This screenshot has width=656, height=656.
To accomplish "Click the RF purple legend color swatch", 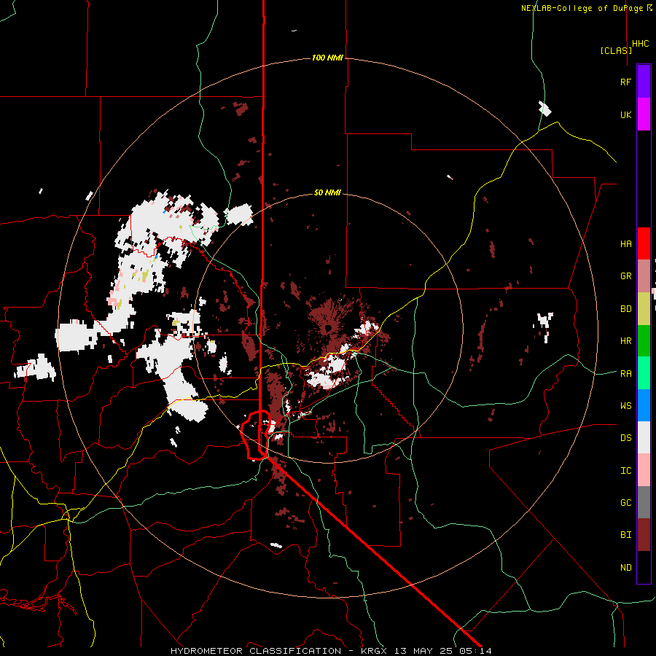I will (644, 82).
